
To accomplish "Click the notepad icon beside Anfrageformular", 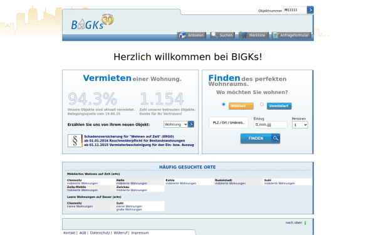I will click(x=276, y=35).
